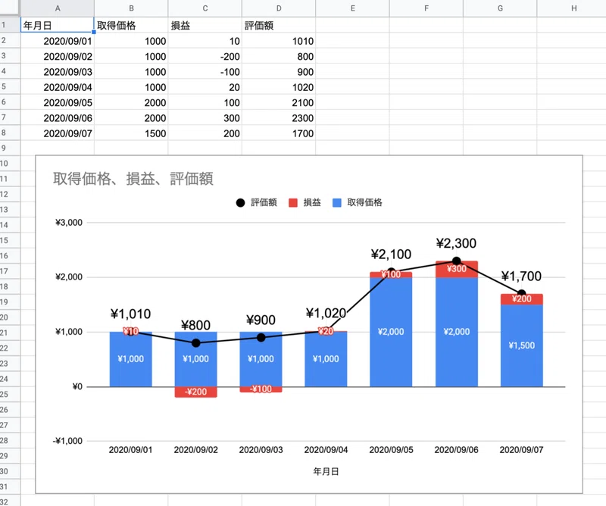The image size is (606, 506).
Task: Click the 年月日 horizontal axis title
Action: (326, 472)
